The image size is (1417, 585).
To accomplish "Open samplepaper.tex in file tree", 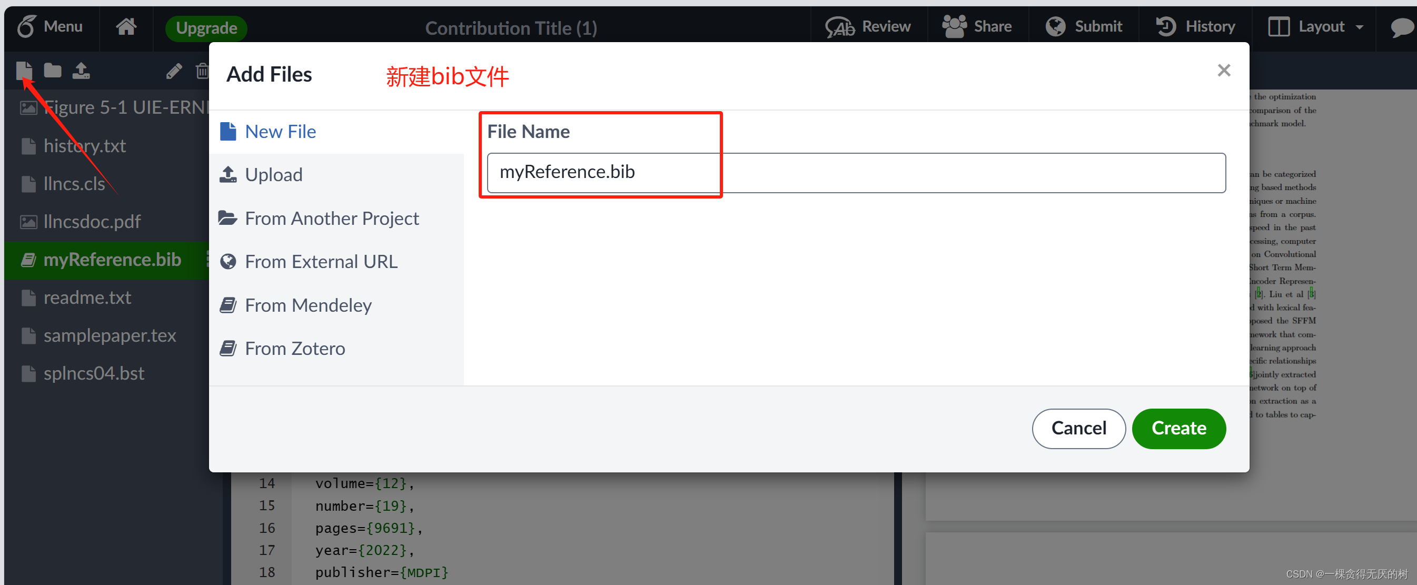I will 110,335.
